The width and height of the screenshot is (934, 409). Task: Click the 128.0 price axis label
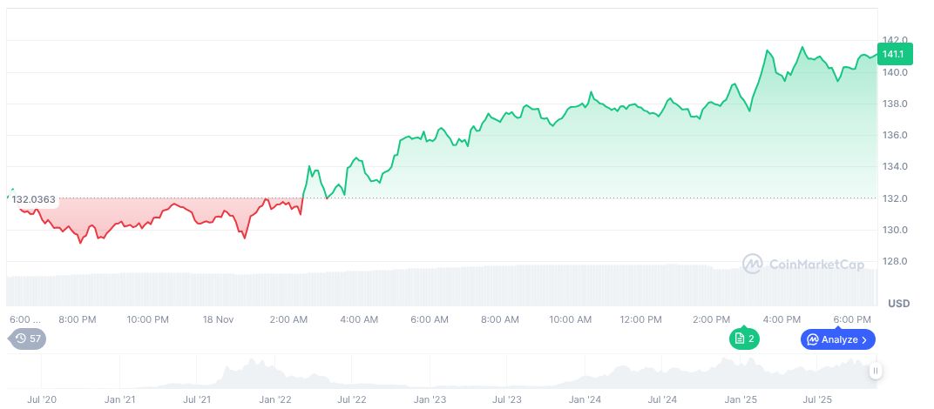coord(894,261)
